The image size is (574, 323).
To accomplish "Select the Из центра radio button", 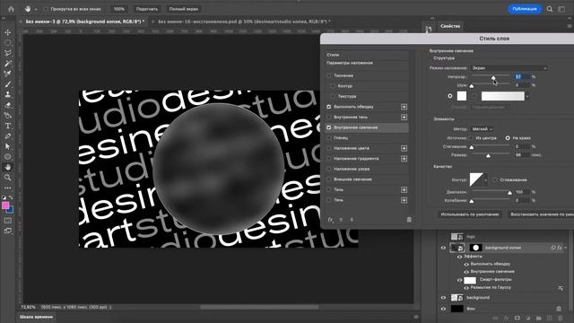I will coord(472,138).
